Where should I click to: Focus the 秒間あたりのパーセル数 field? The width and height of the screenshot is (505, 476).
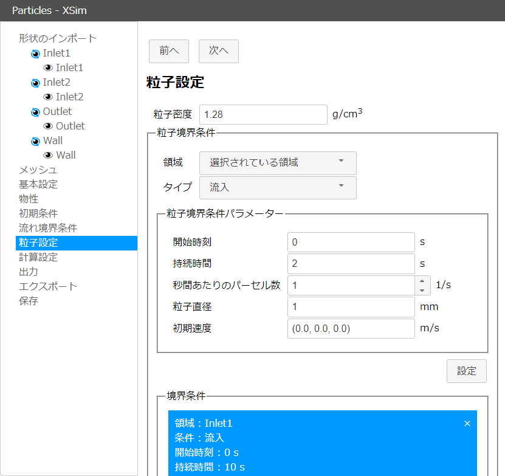(351, 285)
